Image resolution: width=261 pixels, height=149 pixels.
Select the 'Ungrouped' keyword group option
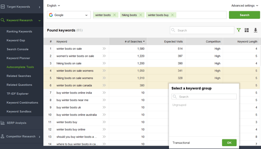coord(179,105)
